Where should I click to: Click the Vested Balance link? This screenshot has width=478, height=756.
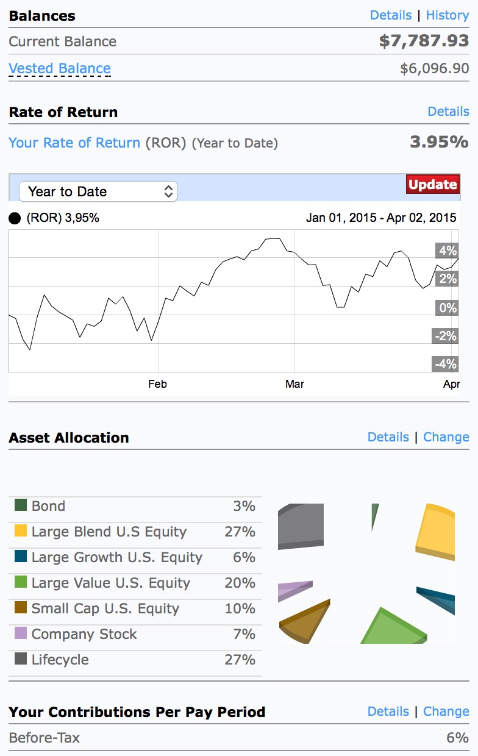(60, 68)
